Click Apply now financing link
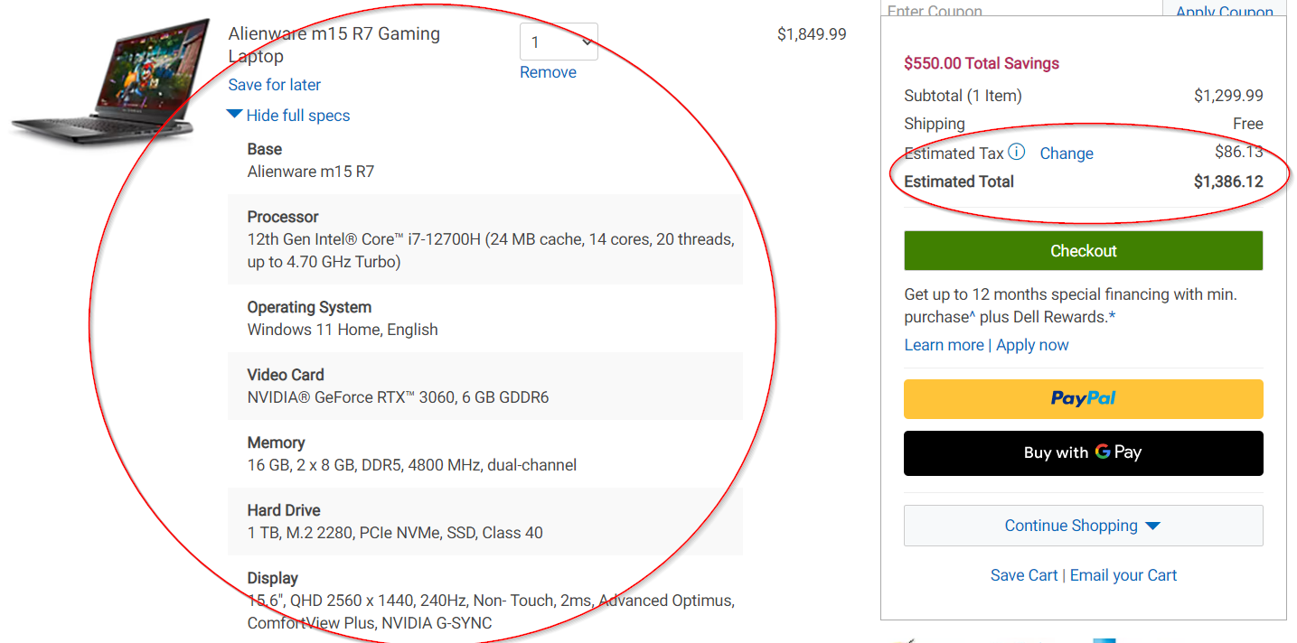This screenshot has height=643, width=1297. 1032,345
